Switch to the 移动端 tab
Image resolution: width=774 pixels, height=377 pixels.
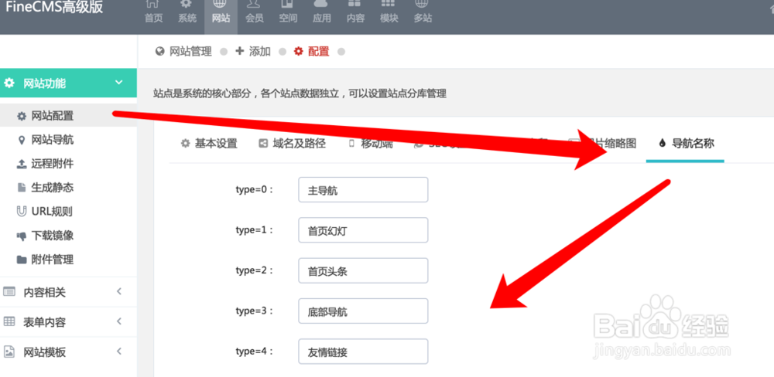click(x=372, y=144)
